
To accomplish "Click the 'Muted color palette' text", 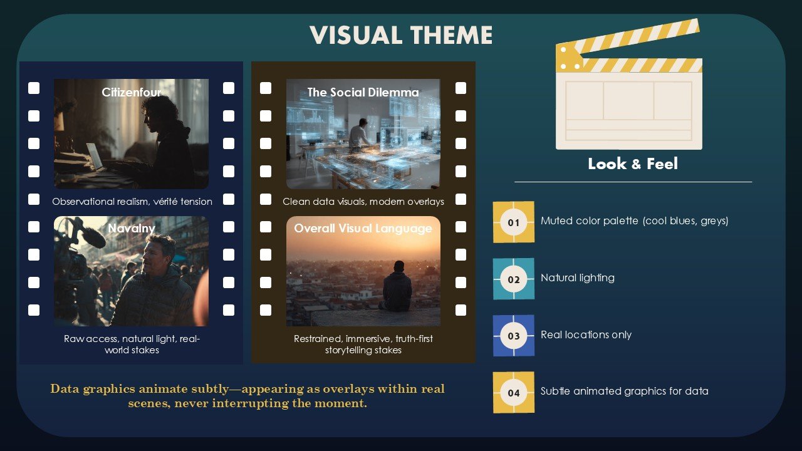I will pos(634,221).
